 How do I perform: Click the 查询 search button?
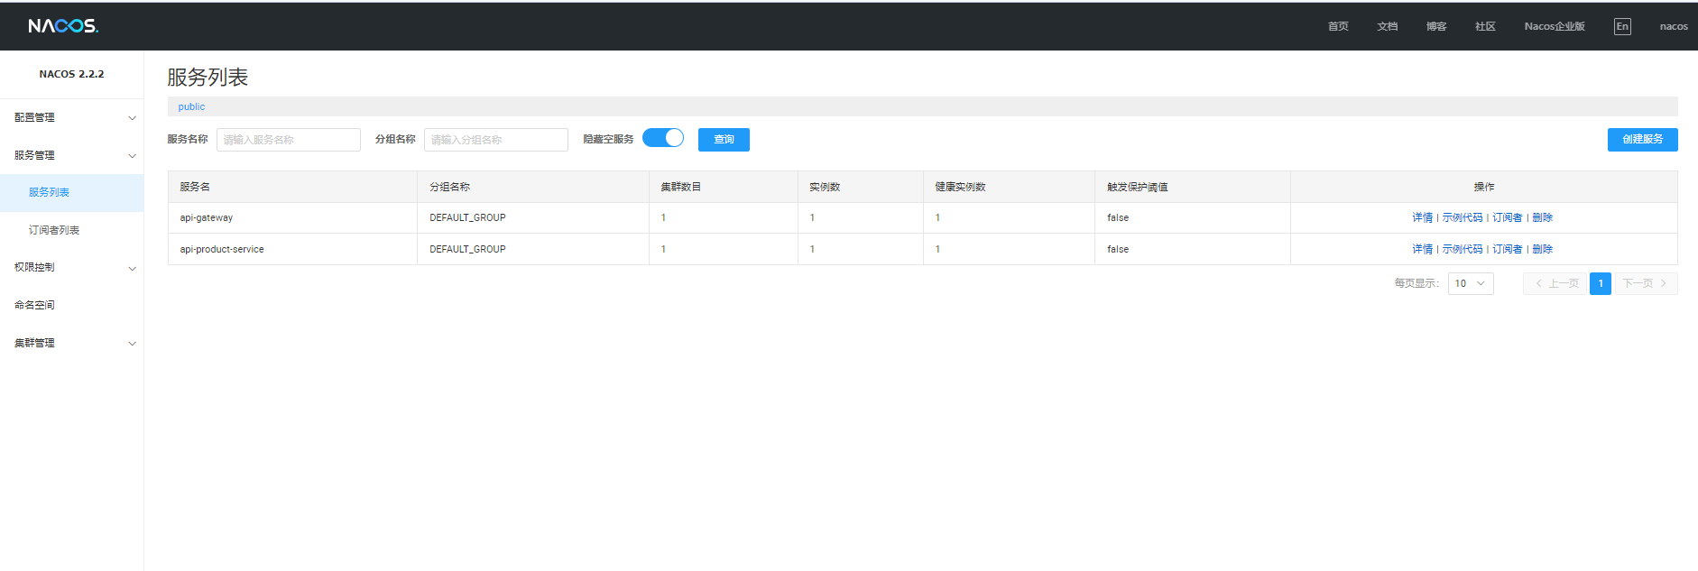coord(724,140)
